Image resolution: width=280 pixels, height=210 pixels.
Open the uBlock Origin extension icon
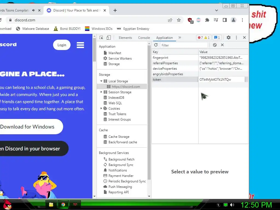click(190, 20)
